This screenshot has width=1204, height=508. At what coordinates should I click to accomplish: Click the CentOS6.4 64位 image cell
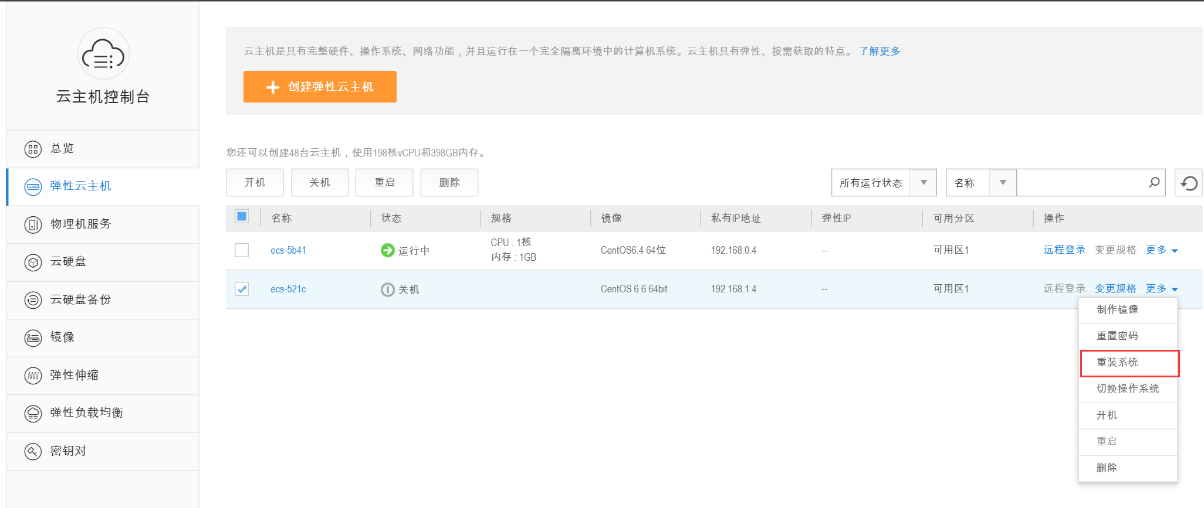point(633,251)
